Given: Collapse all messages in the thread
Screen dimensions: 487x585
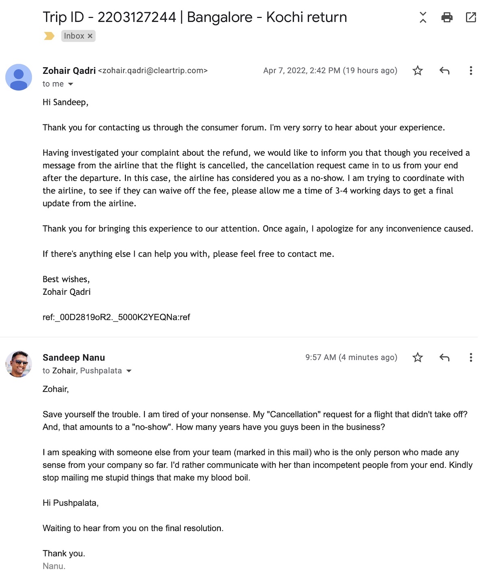Looking at the screenshot, I should pos(423,17).
